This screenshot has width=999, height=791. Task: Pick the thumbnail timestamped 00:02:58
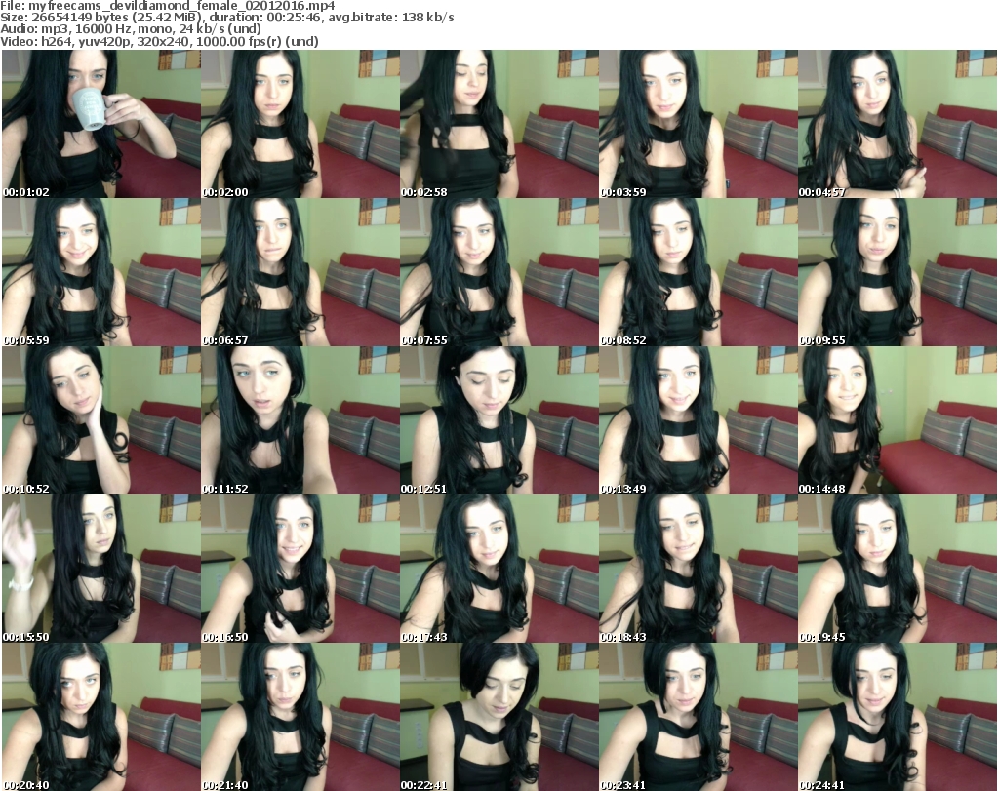click(x=499, y=124)
